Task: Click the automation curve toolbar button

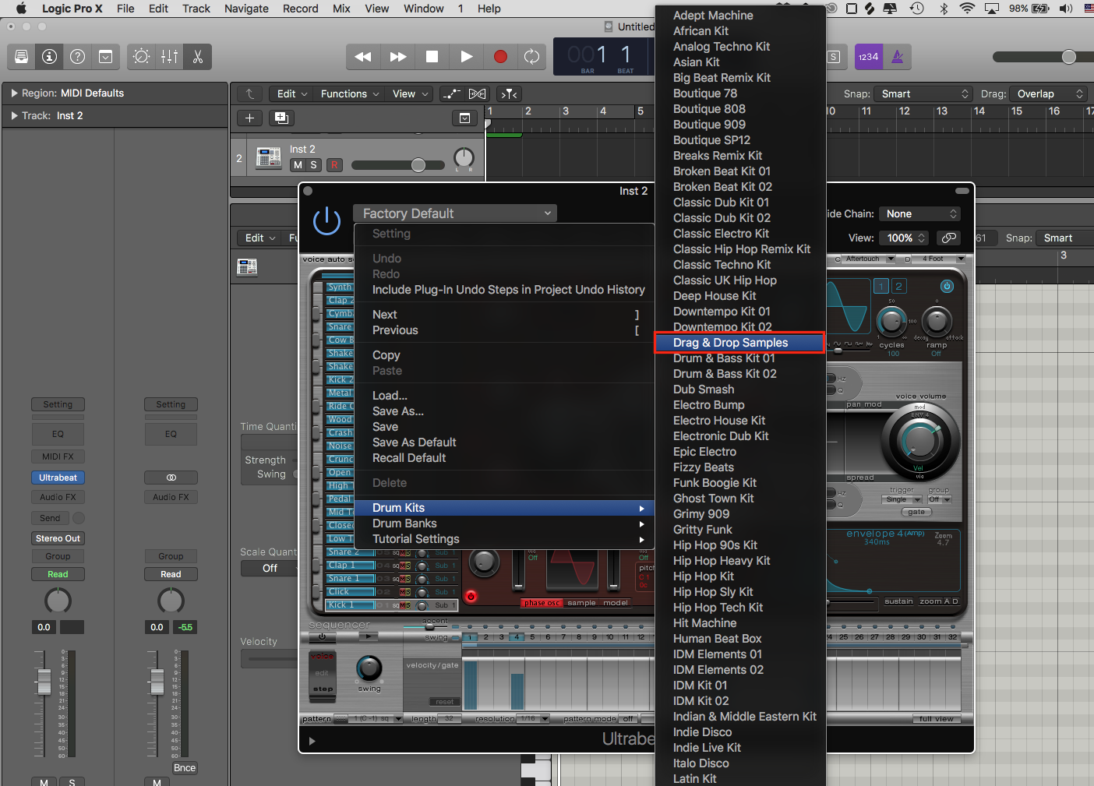Action: [x=452, y=94]
